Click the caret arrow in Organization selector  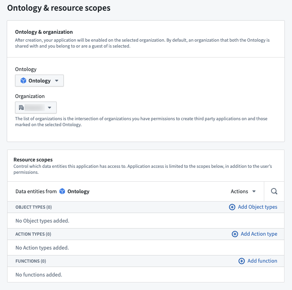tap(50, 108)
